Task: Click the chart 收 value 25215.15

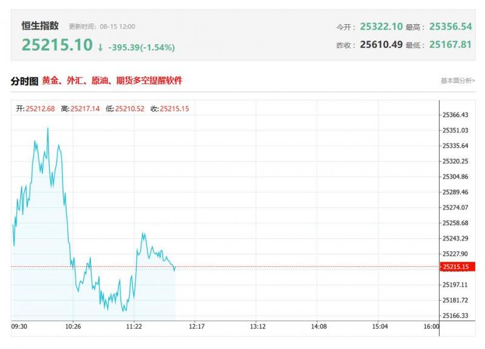Action: tap(175, 109)
